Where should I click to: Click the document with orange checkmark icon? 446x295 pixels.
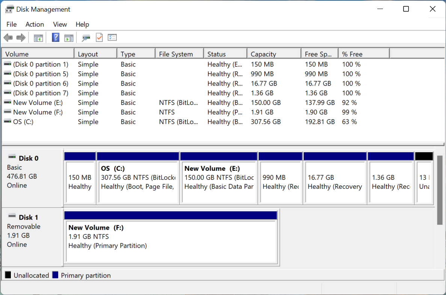[x=99, y=37]
